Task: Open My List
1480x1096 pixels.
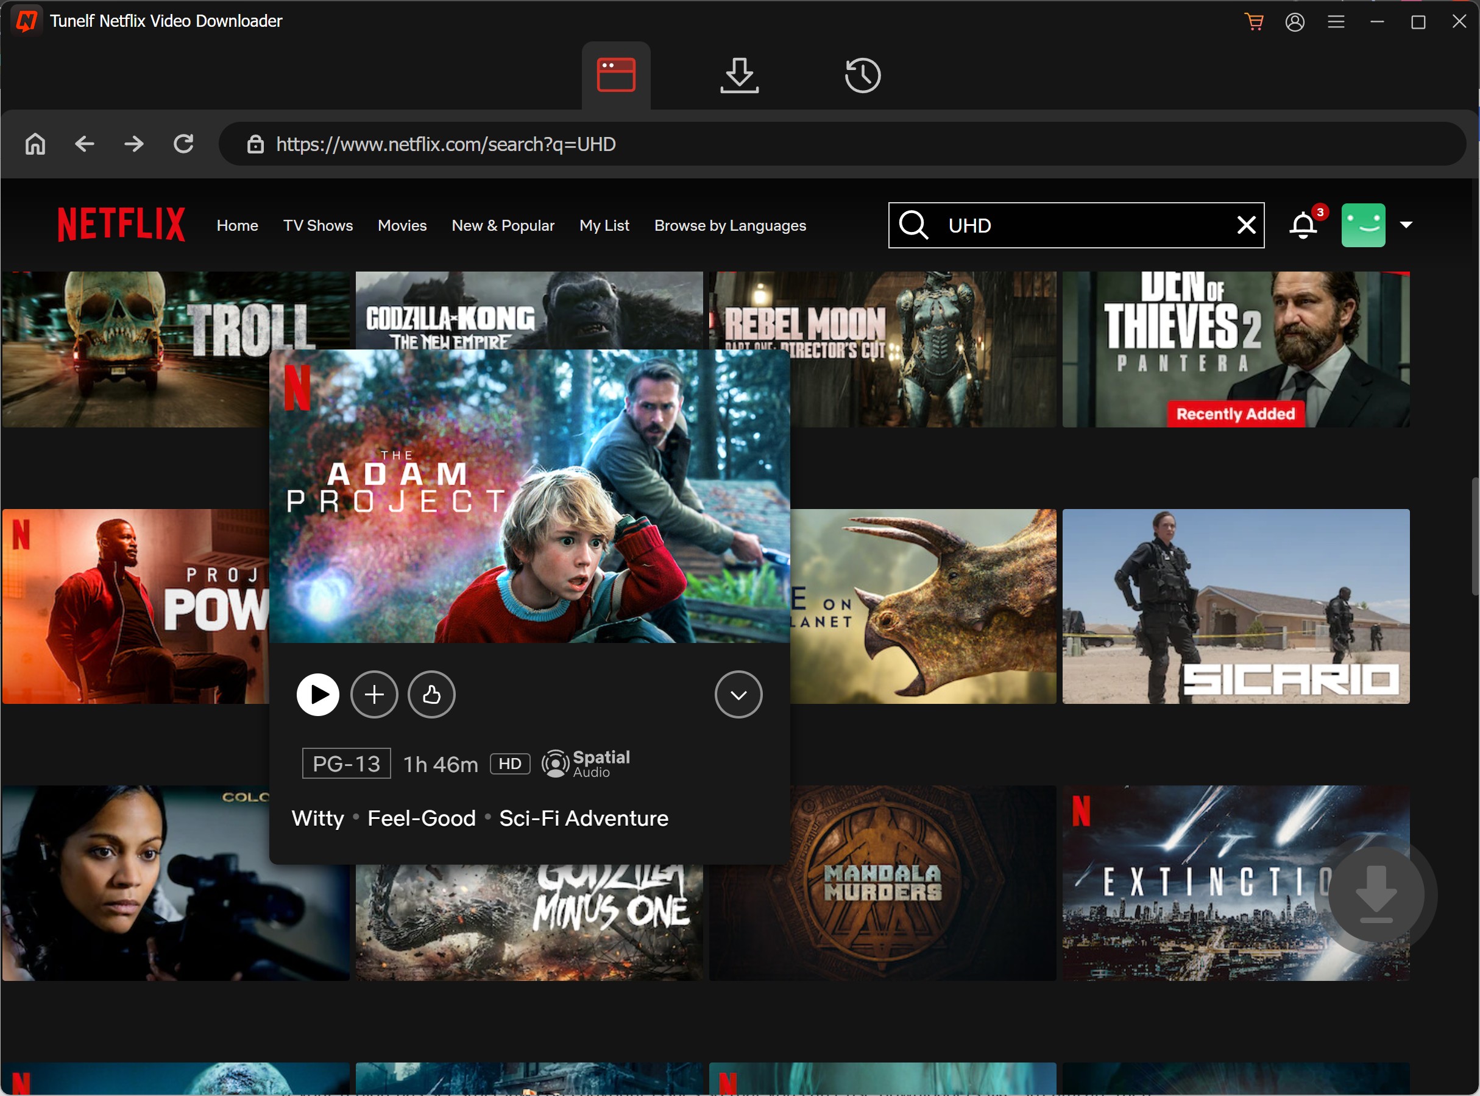Action: point(604,225)
